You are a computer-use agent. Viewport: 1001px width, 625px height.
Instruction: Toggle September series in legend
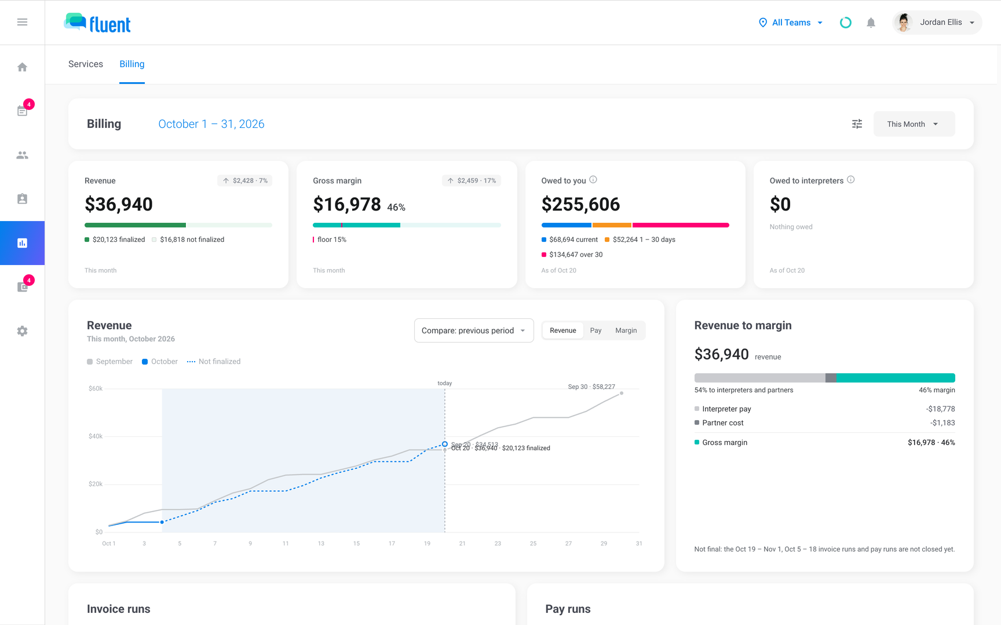(x=109, y=362)
